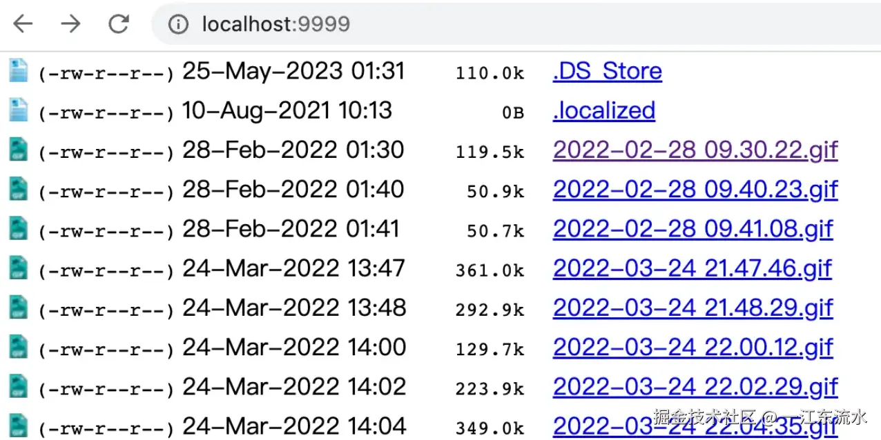
Task: Open 2022-03-24 22.02.29.gif link
Action: [x=695, y=387]
